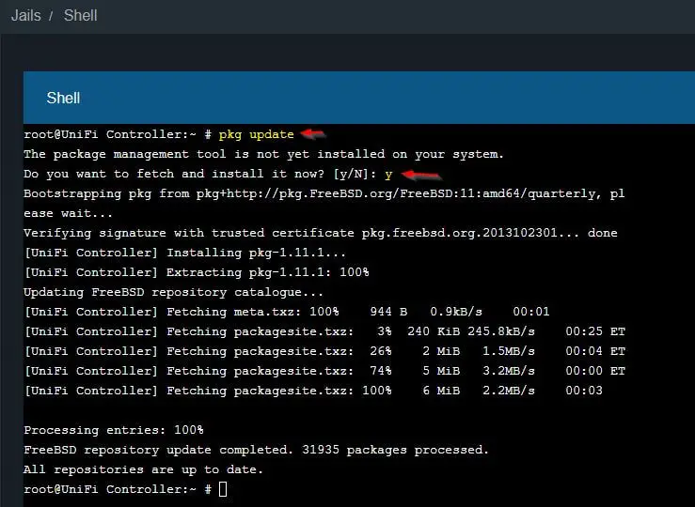Click the typed 'y' answer in terminal
This screenshot has height=507, width=695.
tap(388, 175)
